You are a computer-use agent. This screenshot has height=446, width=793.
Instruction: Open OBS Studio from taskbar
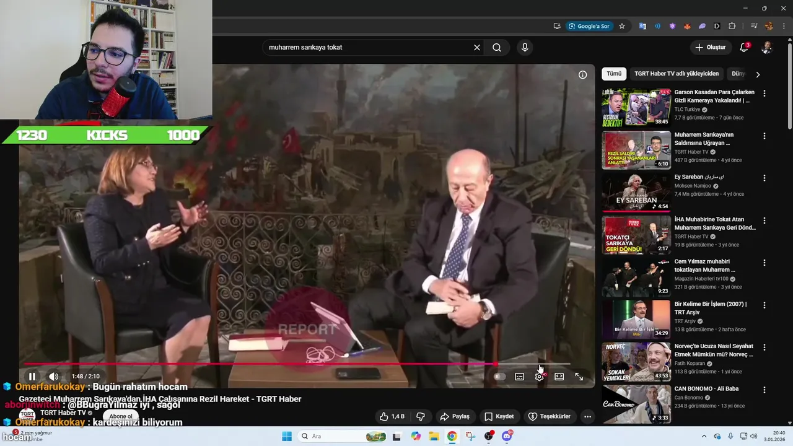[x=489, y=436]
